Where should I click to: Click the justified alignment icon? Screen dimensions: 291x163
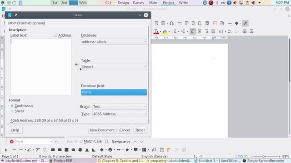213,31
